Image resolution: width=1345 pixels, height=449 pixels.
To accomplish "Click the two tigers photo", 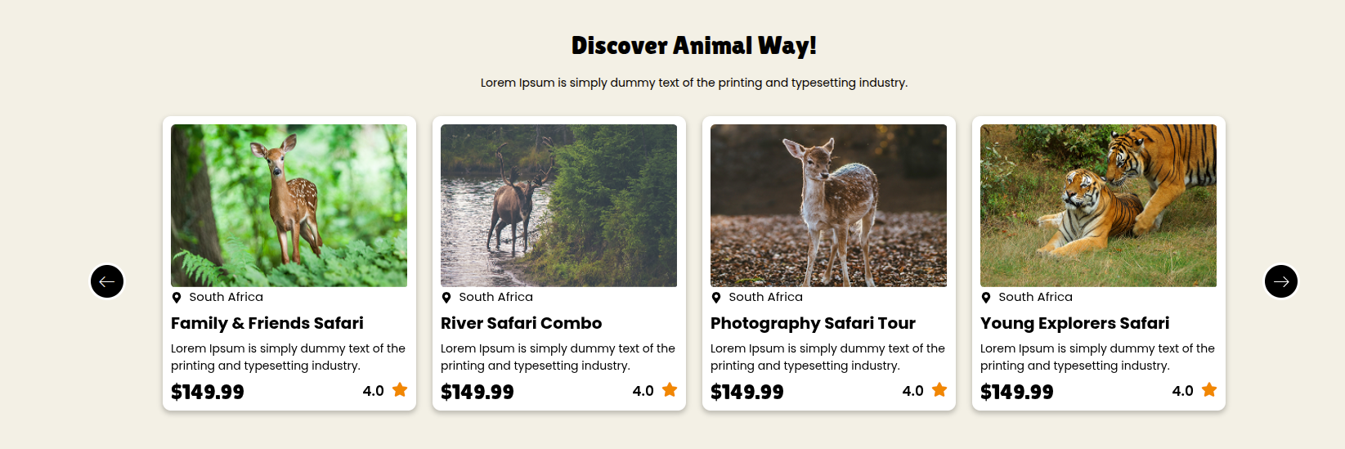I will coord(1098,205).
